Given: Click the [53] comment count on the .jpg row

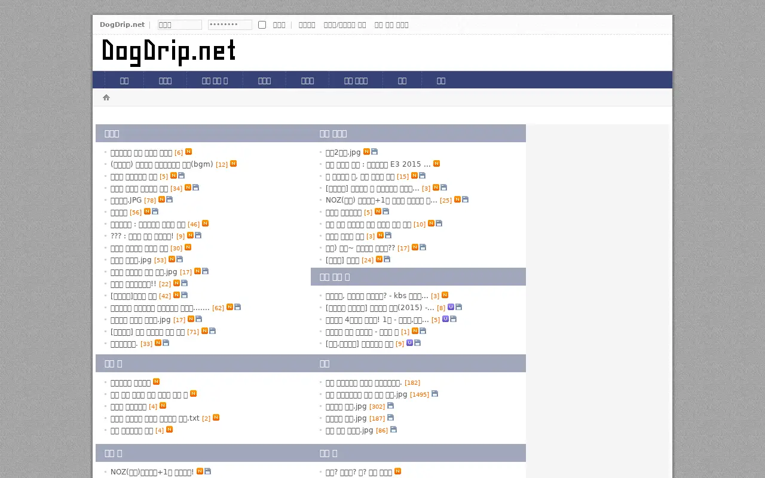Looking at the screenshot, I should tap(160, 261).
